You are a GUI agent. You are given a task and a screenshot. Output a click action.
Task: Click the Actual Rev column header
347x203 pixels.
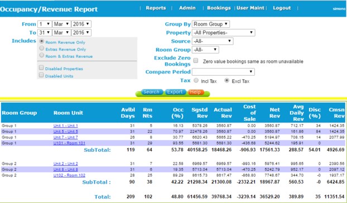[x=223, y=113]
